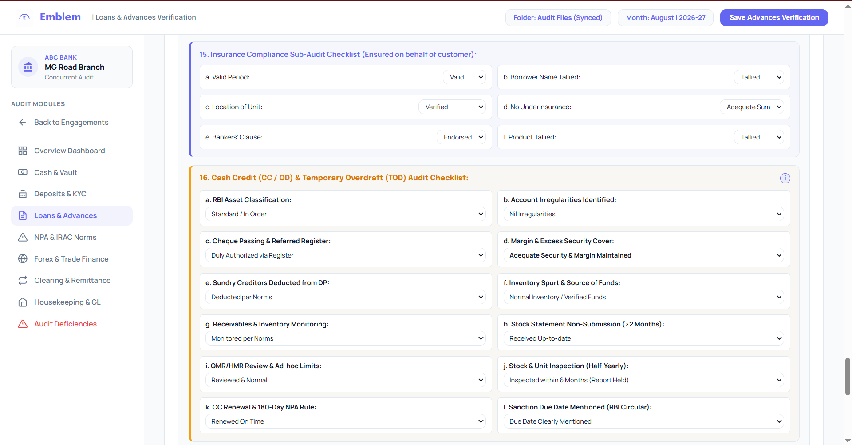Click the Loans & Advances document icon
The height and width of the screenshot is (445, 852).
click(x=23, y=215)
